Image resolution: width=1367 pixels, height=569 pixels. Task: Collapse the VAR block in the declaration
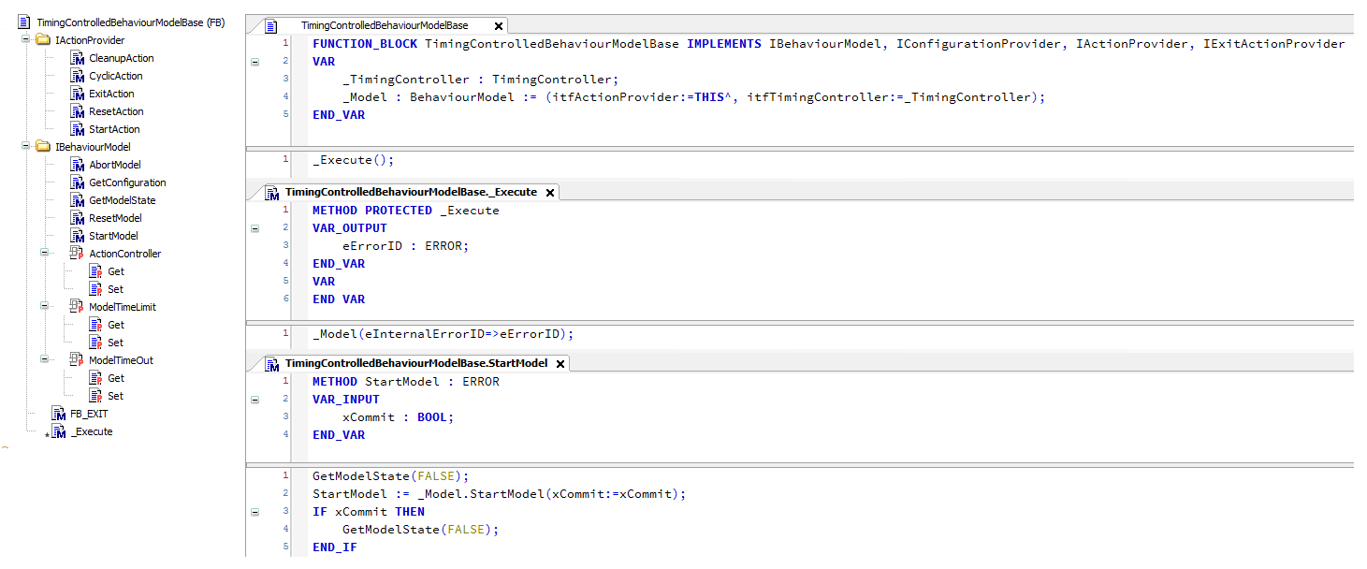(254, 62)
